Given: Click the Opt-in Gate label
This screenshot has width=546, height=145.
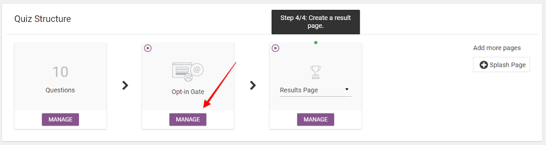Looking at the screenshot, I should pos(188,92).
